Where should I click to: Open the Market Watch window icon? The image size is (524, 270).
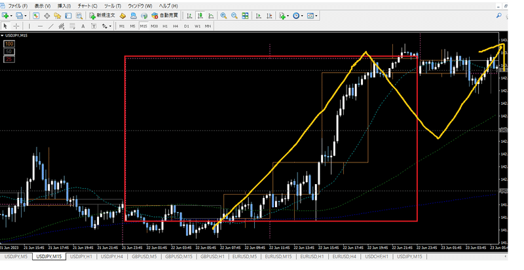[36, 16]
